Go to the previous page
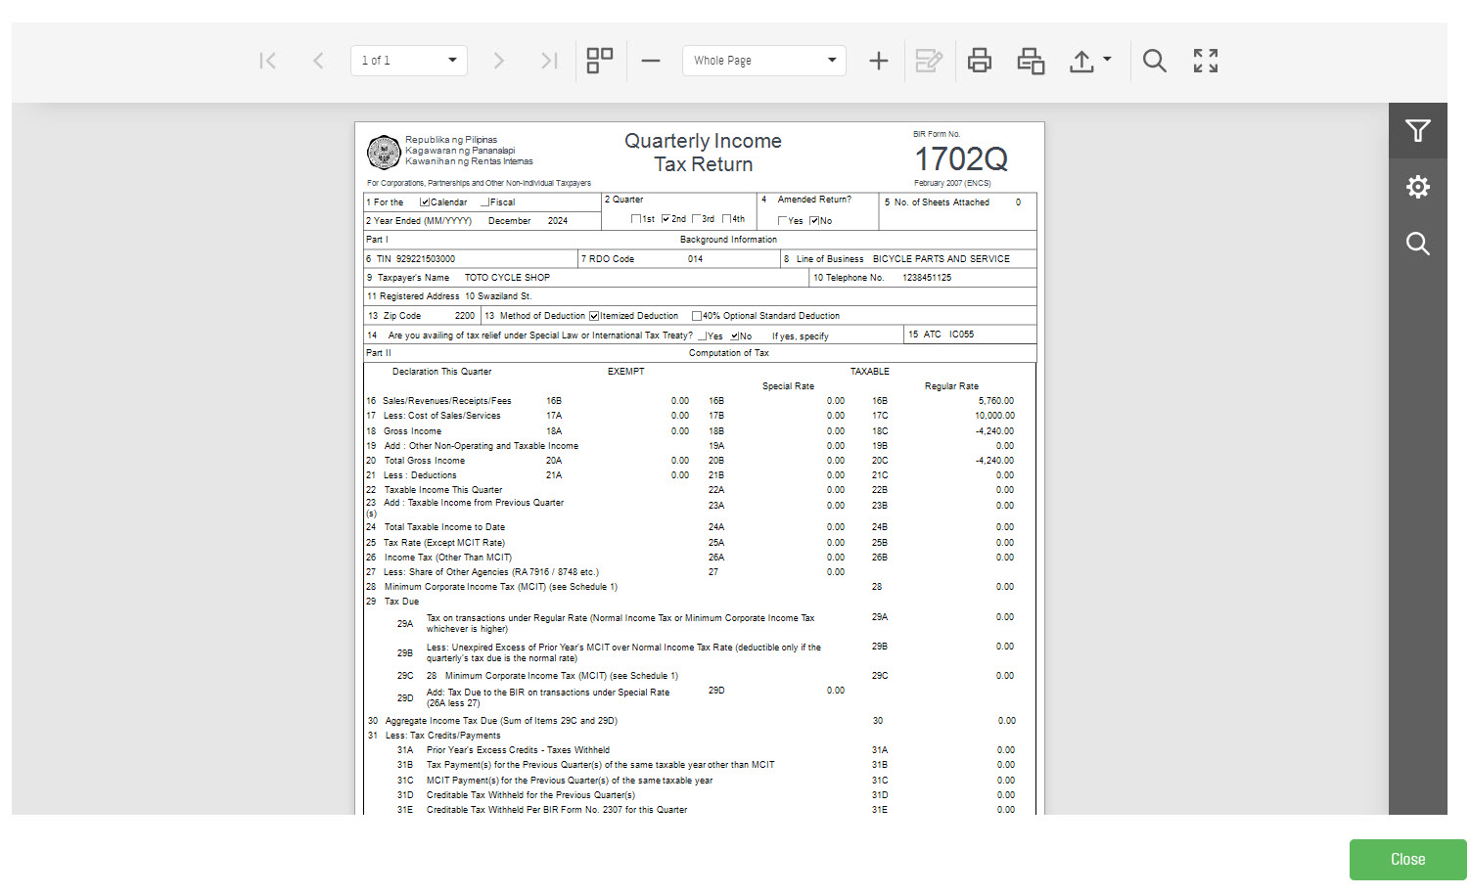This screenshot has width=1471, height=895. coord(318,61)
